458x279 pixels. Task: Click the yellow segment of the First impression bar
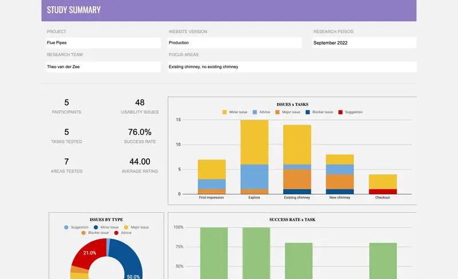pos(212,169)
